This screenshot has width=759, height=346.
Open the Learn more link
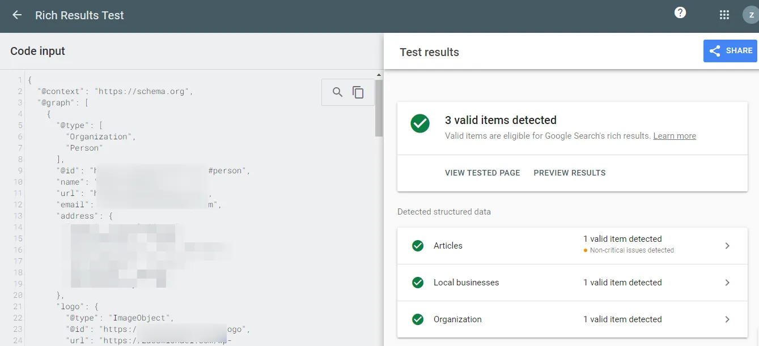[x=675, y=136]
